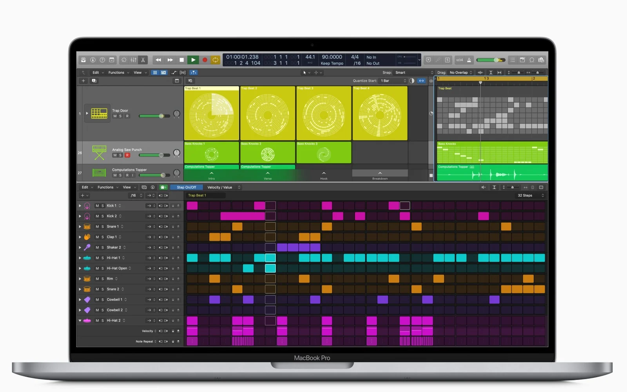Screen dimensions: 627x392
Task: Show the Live Loops grid view
Action: (x=155, y=73)
